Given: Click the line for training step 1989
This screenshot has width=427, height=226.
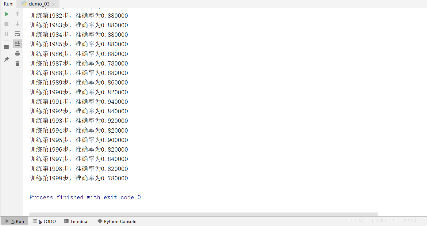Looking at the screenshot, I should 79,82.
